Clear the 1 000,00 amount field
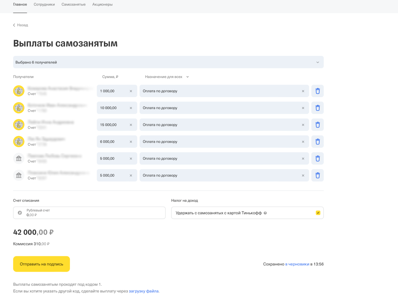The image size is (398, 301). 131,91
